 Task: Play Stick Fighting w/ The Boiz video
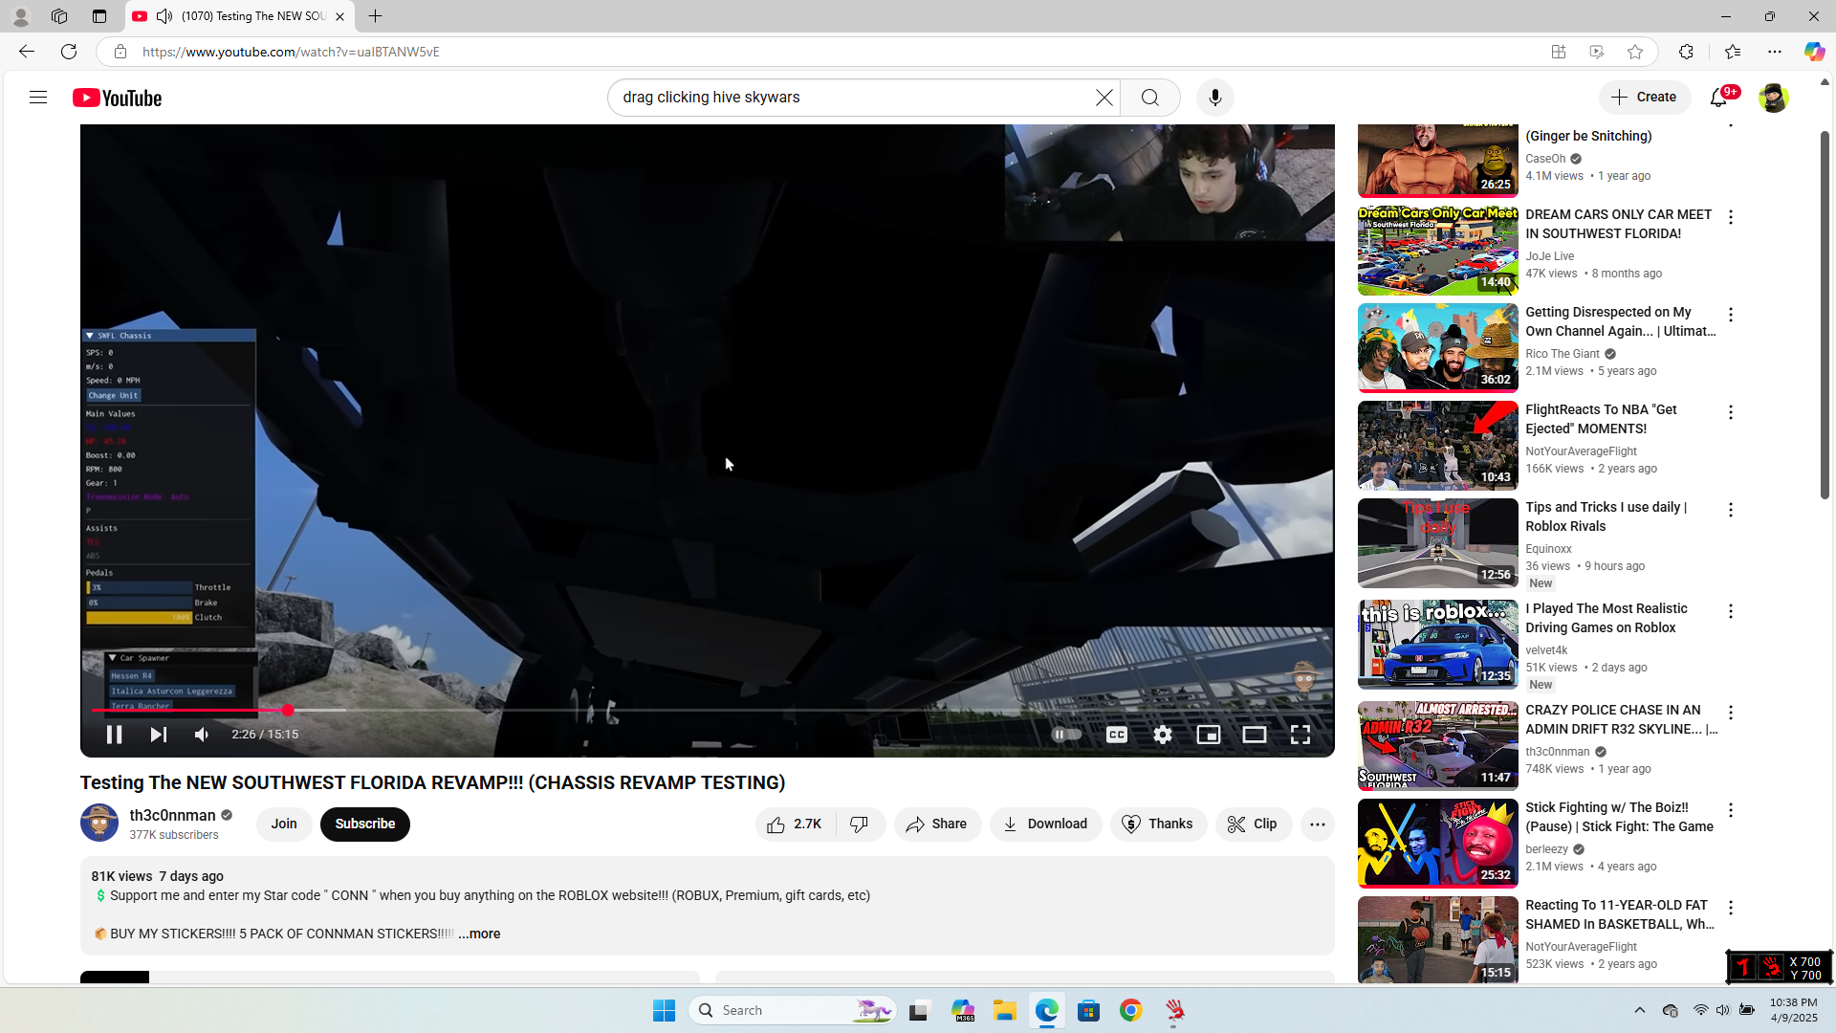coord(1438,844)
